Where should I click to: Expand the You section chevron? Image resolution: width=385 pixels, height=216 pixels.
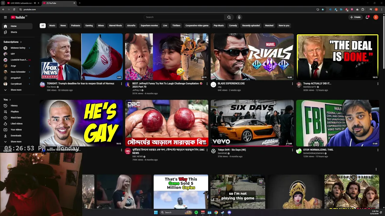[x=10, y=100]
